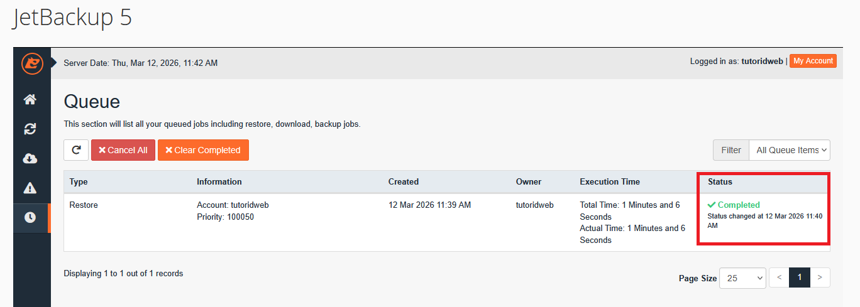
Task: Click Account: tutoridweb information text
Action: coord(233,205)
